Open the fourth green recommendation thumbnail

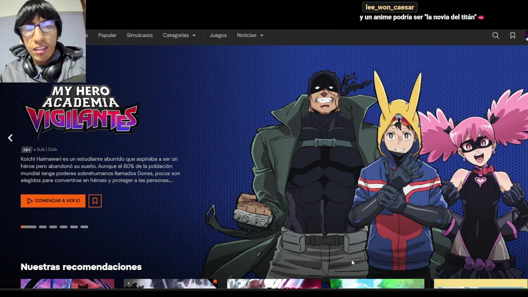pyautogui.click(x=377, y=283)
